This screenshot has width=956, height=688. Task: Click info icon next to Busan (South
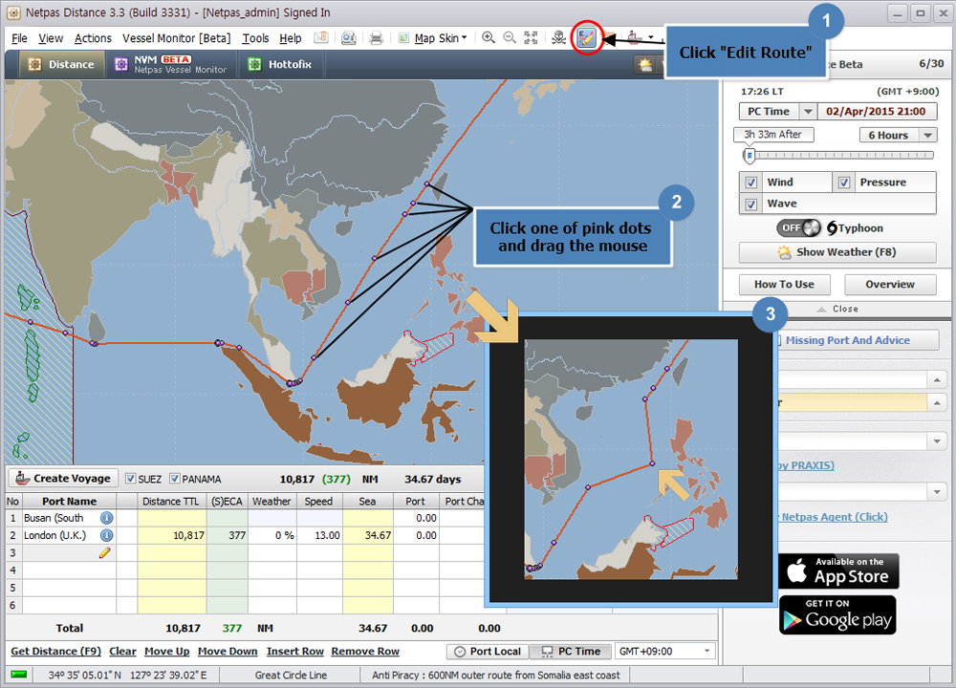click(107, 518)
